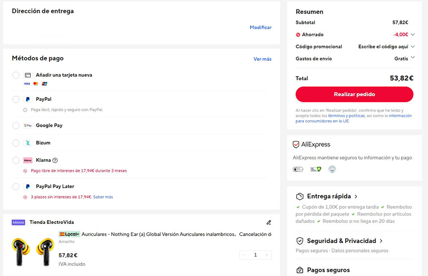Select PayPal Pay Later radio button
Image resolution: width=428 pixels, height=276 pixels.
[x=16, y=187]
